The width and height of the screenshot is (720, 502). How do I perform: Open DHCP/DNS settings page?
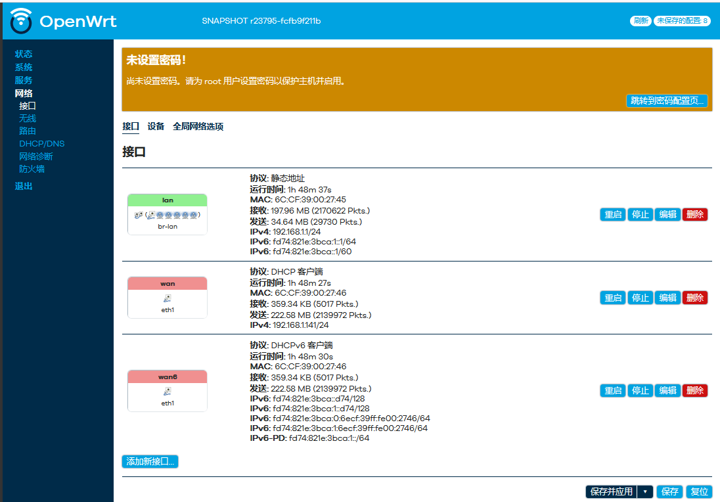pos(41,143)
